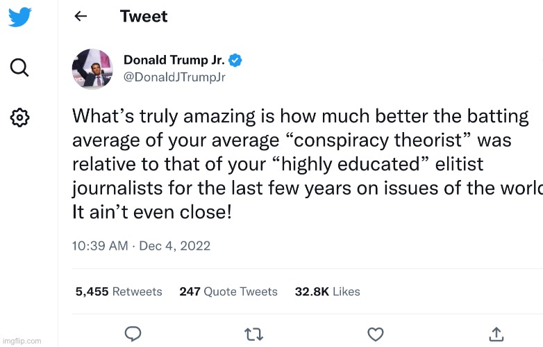View the 5,455 Retweets list
This screenshot has width=543, height=347.
pos(119,291)
